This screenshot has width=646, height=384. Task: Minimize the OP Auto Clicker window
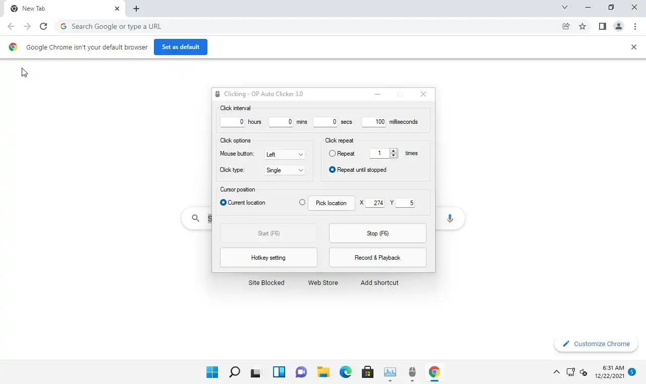pos(378,94)
